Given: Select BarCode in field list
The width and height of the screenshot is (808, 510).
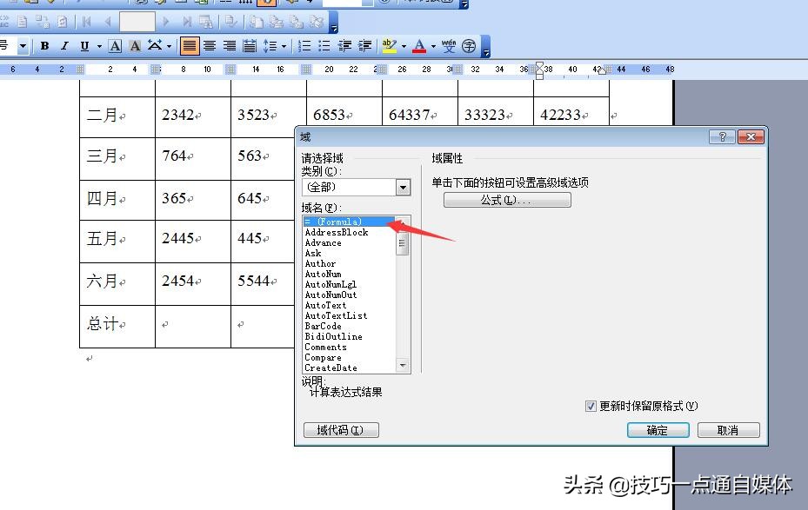Looking at the screenshot, I should tap(323, 327).
